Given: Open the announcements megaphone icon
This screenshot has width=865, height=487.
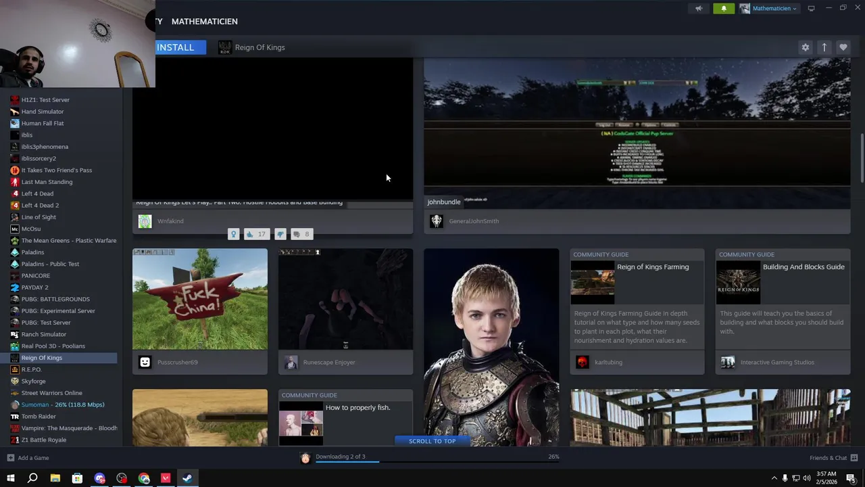Looking at the screenshot, I should click(699, 9).
